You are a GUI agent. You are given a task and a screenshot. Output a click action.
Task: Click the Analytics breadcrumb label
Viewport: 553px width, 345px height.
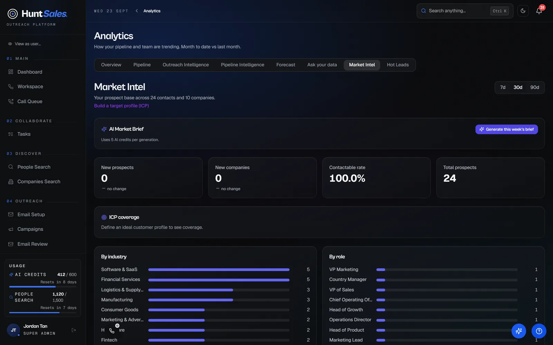tap(152, 11)
